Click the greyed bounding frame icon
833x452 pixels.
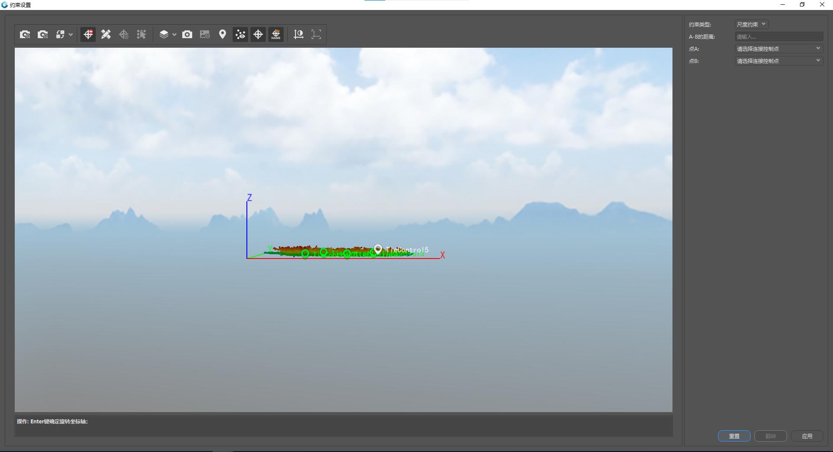pyautogui.click(x=316, y=34)
